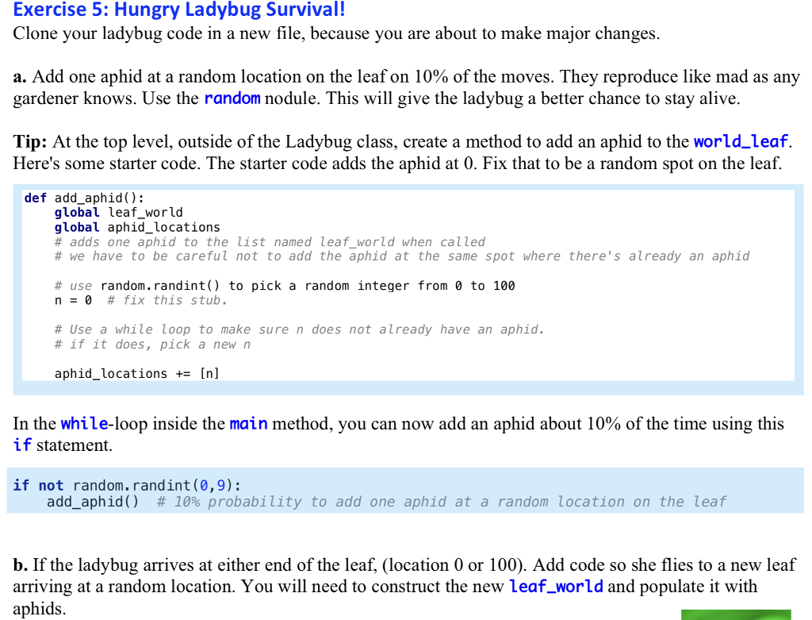
Task: Select the while keyword reference in text
Action: (x=85, y=423)
